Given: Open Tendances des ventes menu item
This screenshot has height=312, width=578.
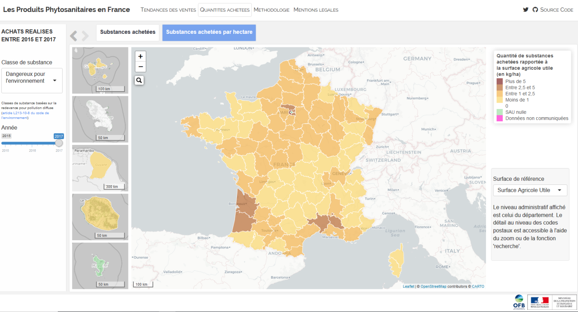Looking at the screenshot, I should (168, 10).
